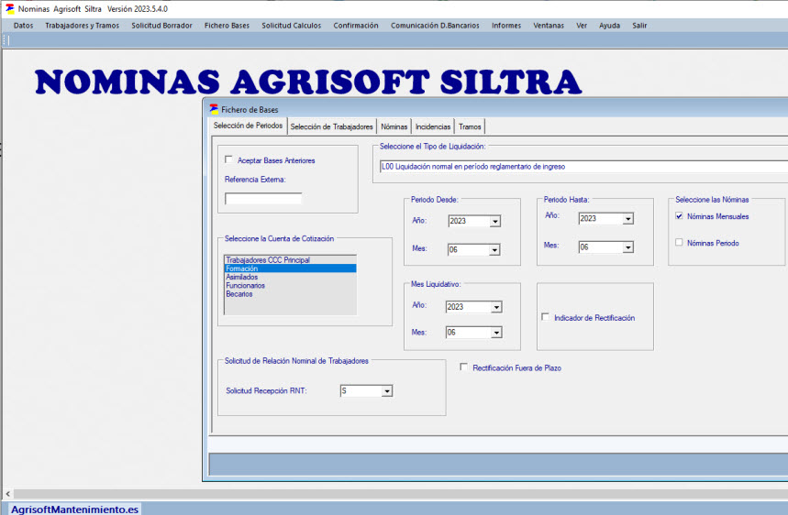
Task: Switch to the Tramos tab
Action: point(470,126)
